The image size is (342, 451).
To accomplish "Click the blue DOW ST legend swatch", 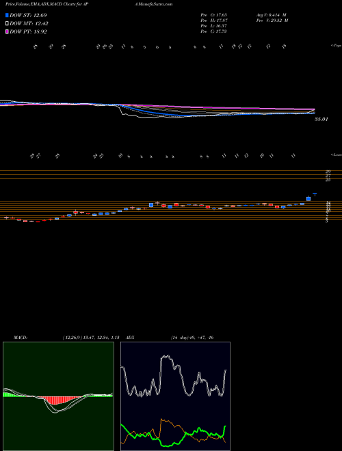I will point(8,15).
